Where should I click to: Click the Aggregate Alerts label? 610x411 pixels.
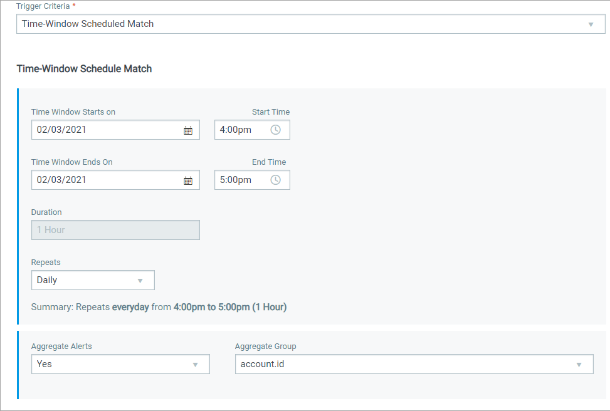click(61, 346)
